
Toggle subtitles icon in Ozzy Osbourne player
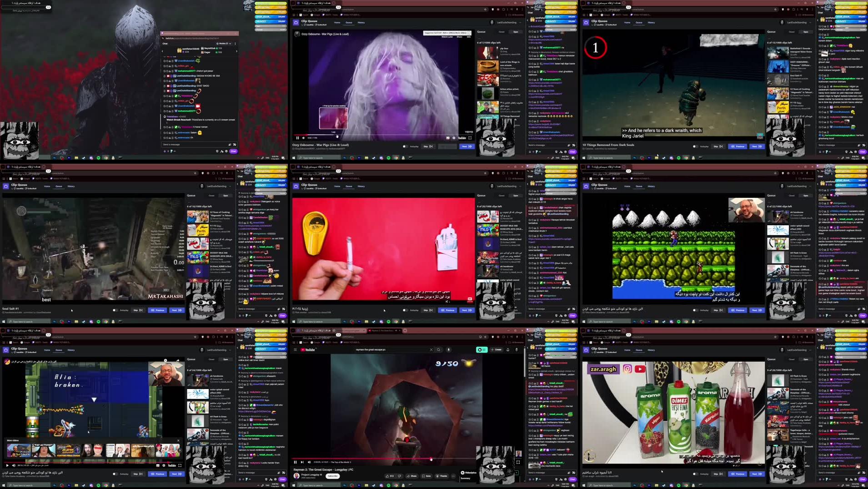point(448,138)
